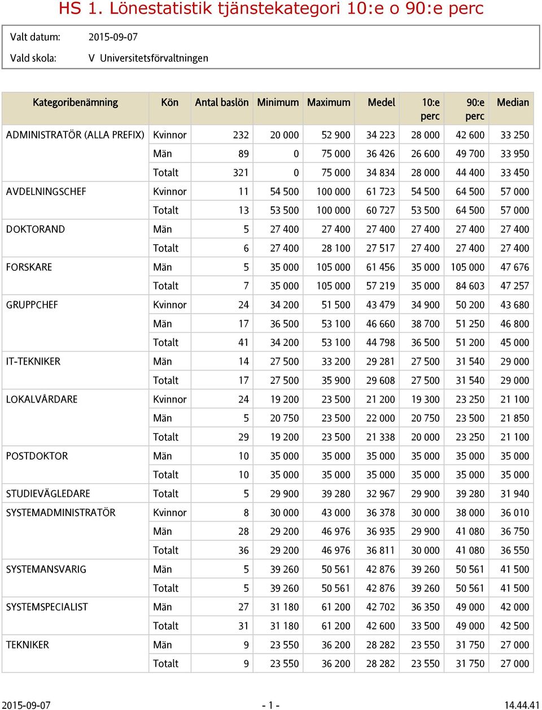Click mean value 36 426 in ADMINISTRATÖR Män row
This screenshot has height=710, width=542.
pyautogui.click(x=381, y=154)
